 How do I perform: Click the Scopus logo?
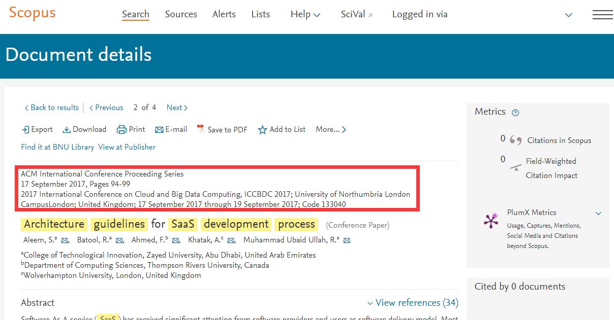point(32,13)
